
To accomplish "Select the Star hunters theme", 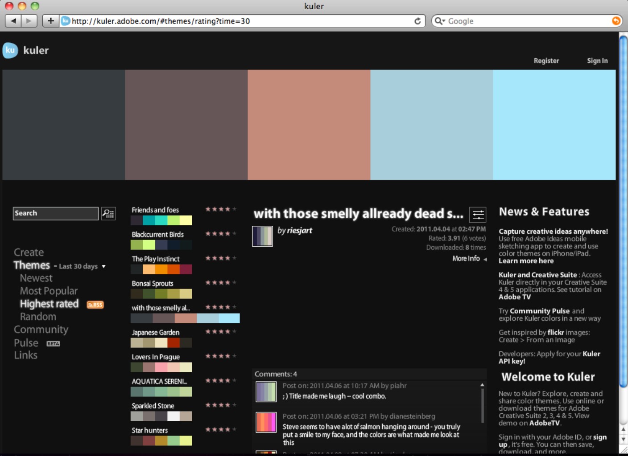I will point(150,431).
